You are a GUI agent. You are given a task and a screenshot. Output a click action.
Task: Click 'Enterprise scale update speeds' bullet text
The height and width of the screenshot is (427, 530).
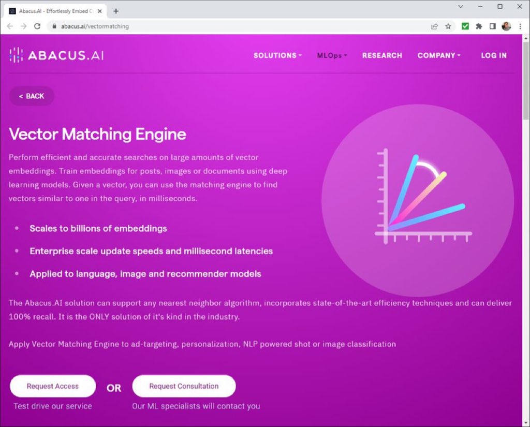[151, 251]
